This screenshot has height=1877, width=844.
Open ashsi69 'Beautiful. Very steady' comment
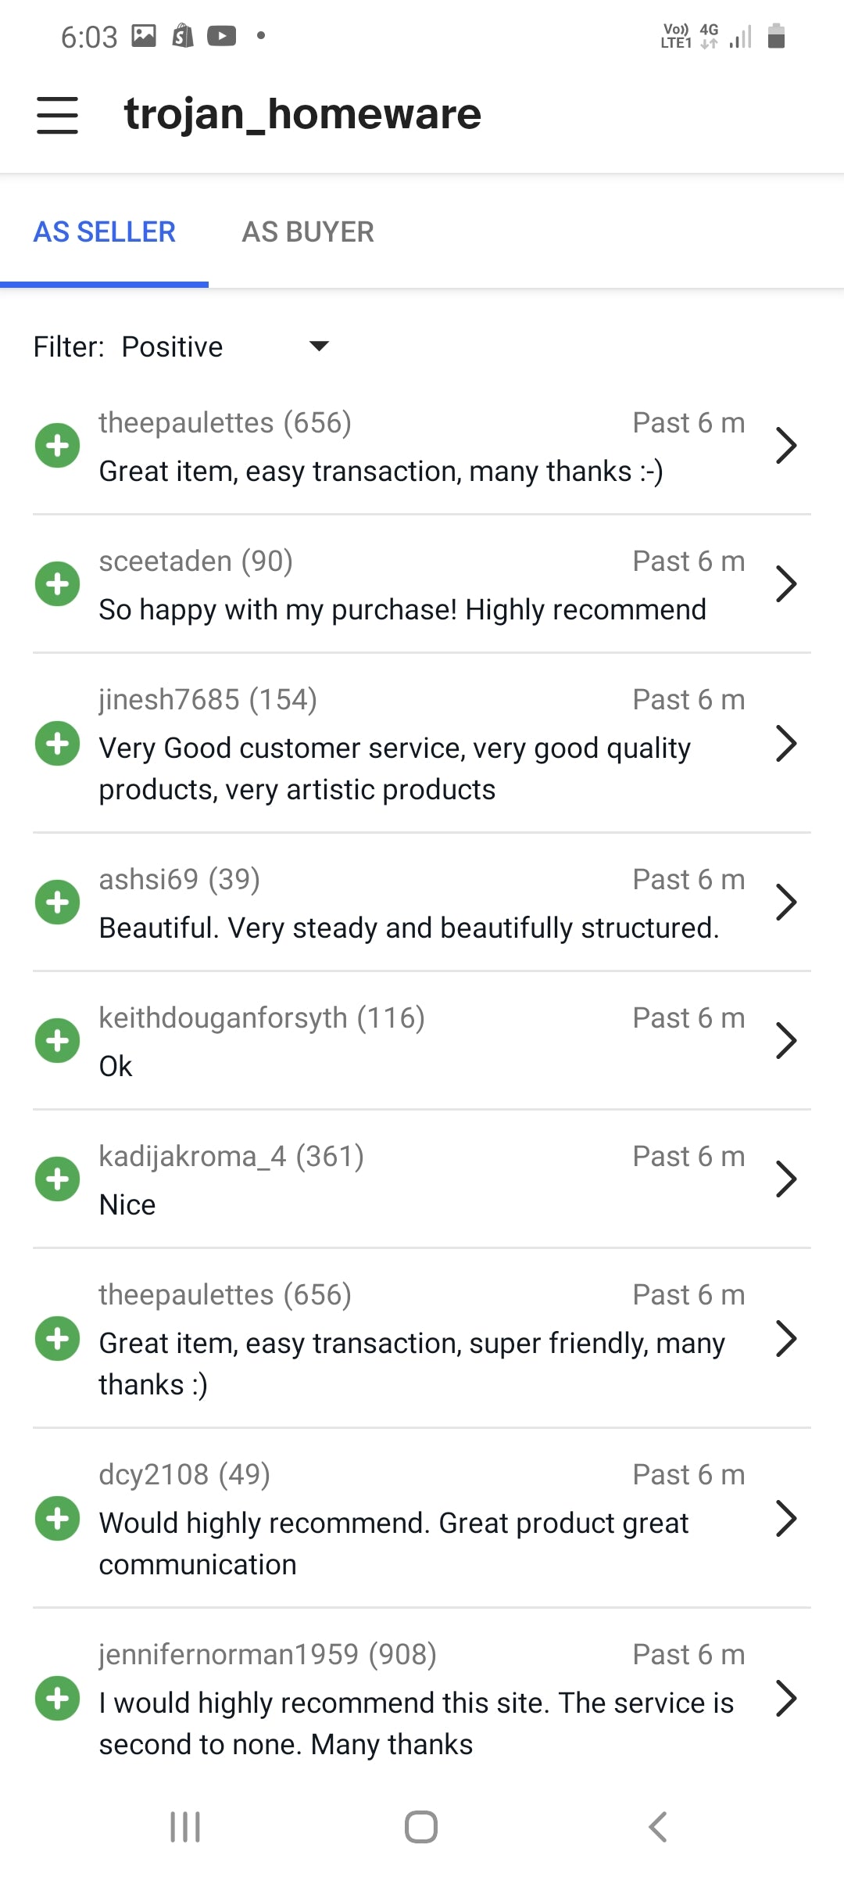click(409, 928)
